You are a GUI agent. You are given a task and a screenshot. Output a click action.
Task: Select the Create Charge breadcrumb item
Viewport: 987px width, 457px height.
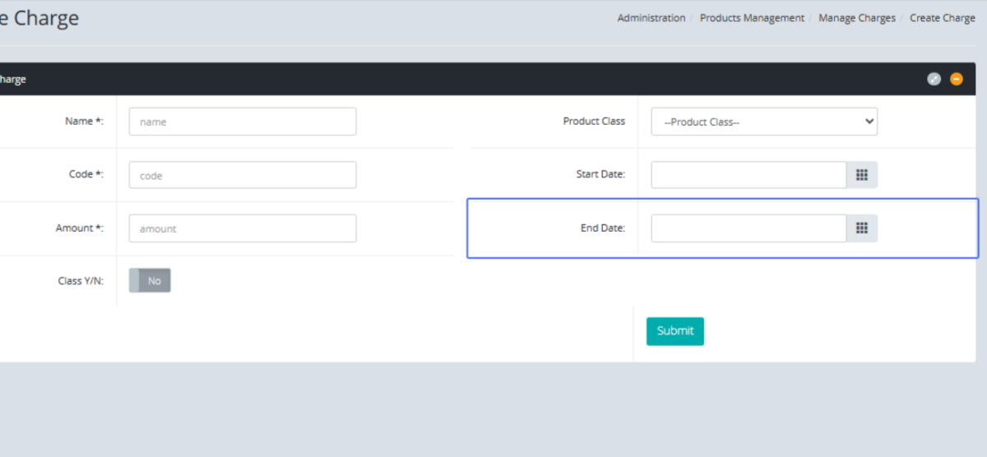[x=942, y=18]
